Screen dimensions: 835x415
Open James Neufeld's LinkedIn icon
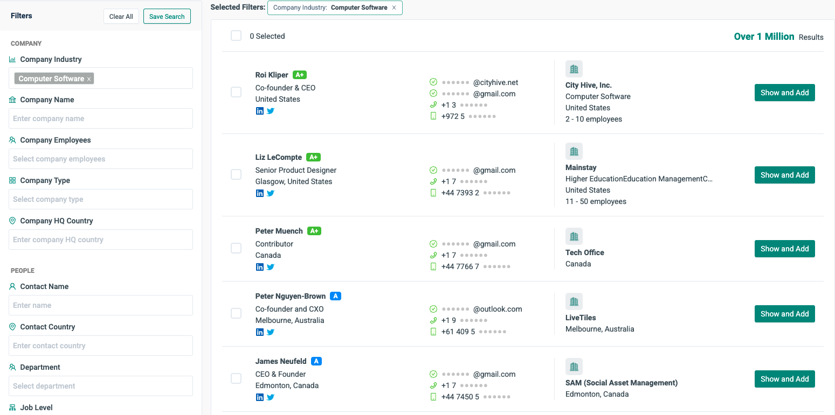pyautogui.click(x=260, y=397)
